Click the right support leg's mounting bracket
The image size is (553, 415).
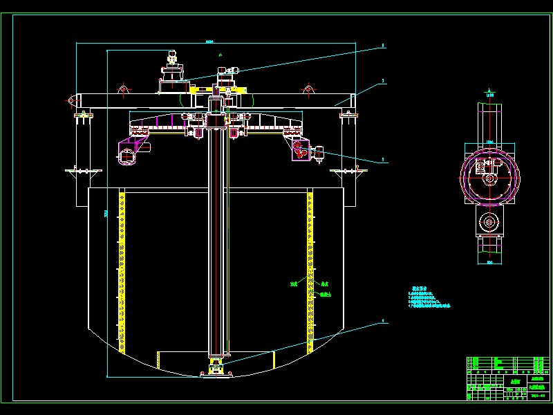point(348,171)
